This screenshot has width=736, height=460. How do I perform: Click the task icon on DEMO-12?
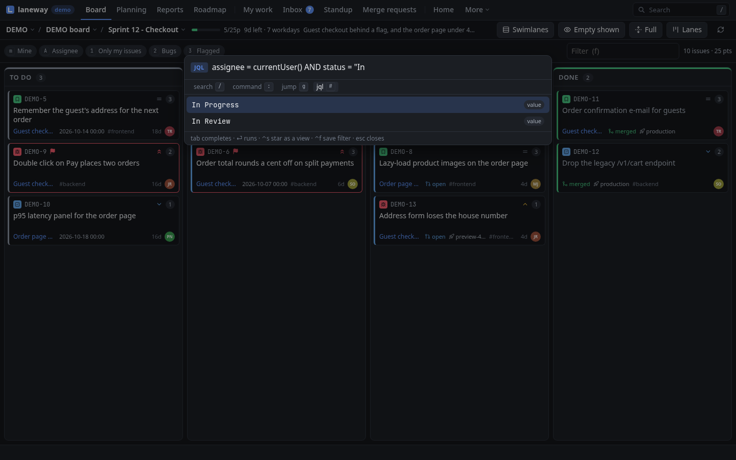tap(566, 152)
